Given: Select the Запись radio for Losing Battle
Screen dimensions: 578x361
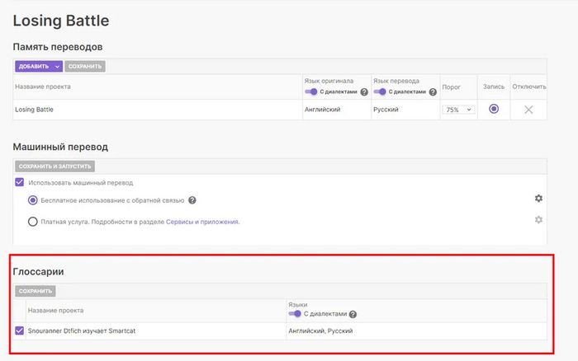Looking at the screenshot, I should click(494, 109).
